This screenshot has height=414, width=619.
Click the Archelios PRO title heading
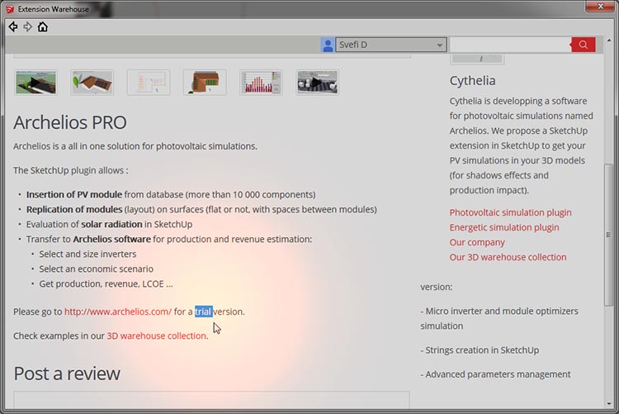tap(70, 122)
